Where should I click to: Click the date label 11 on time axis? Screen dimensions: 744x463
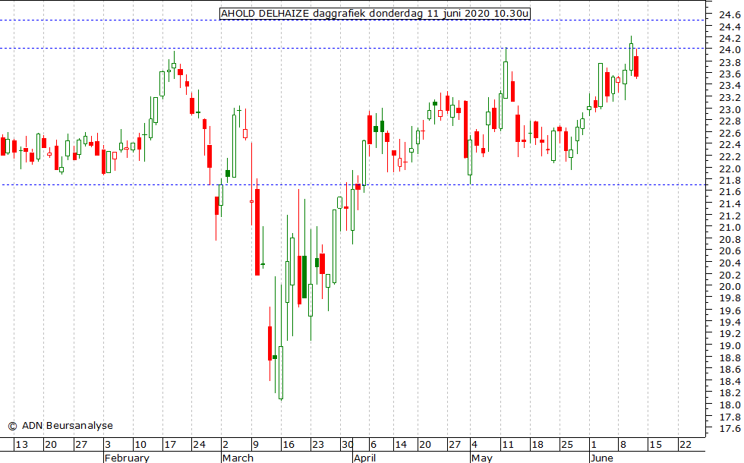(x=508, y=445)
